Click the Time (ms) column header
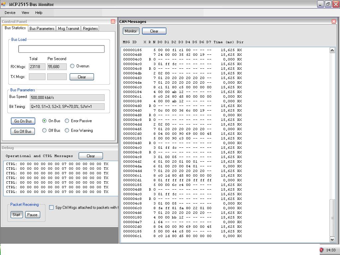340x255 pixels. tap(224, 42)
